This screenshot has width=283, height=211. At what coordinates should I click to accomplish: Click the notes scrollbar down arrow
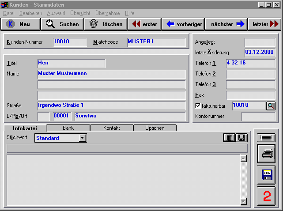click(243, 201)
